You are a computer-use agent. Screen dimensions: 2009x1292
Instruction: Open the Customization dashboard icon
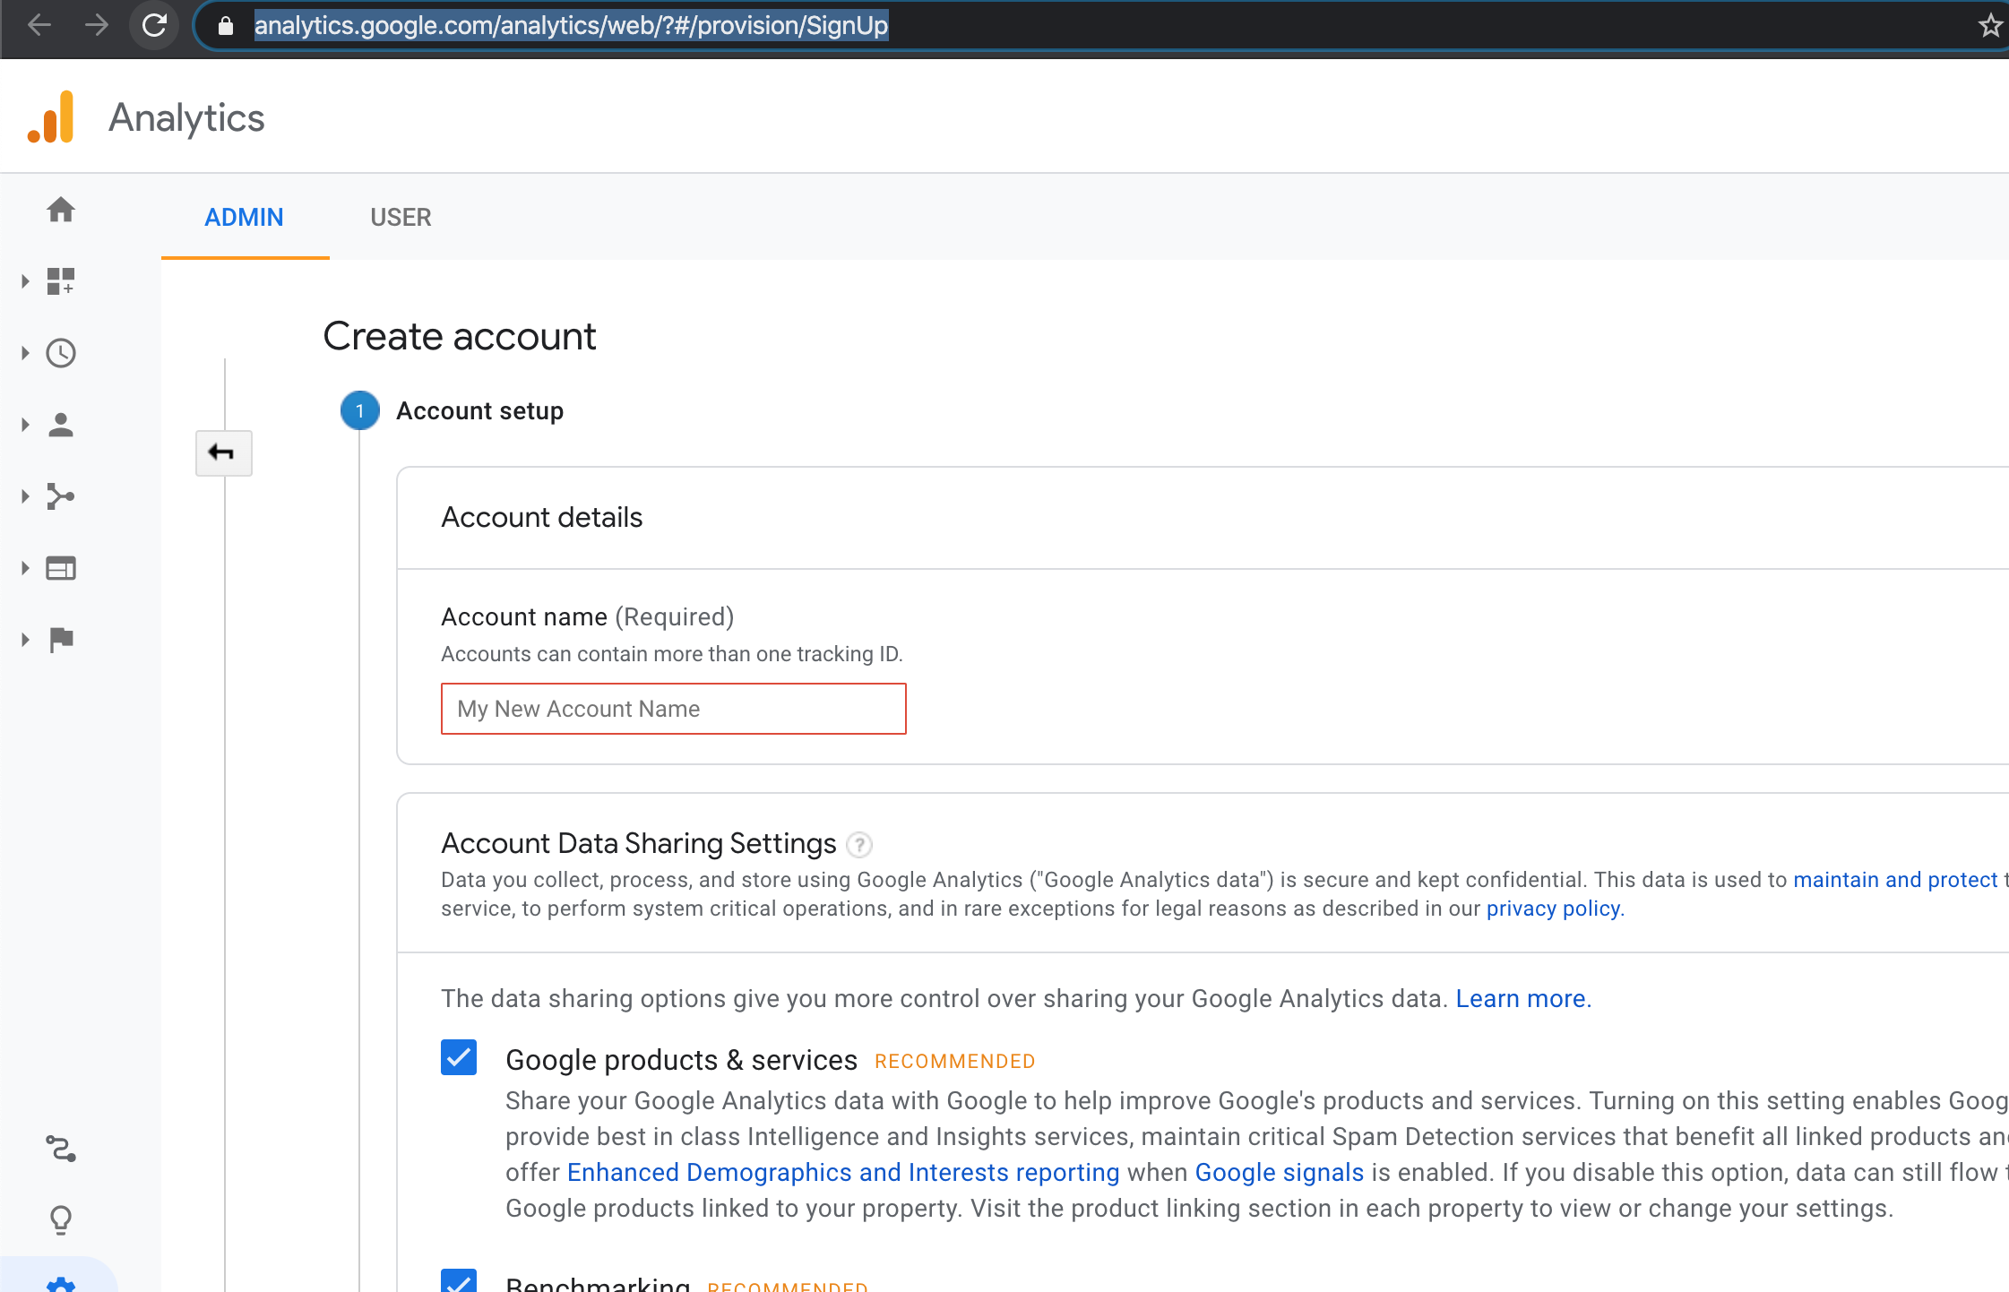coord(61,281)
